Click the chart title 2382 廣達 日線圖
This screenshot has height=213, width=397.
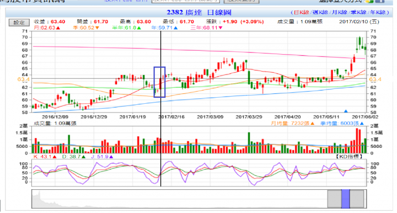coord(199,12)
